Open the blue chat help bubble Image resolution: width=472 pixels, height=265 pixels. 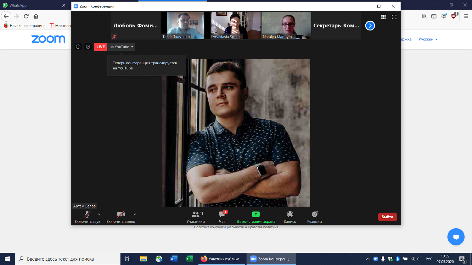[456, 237]
